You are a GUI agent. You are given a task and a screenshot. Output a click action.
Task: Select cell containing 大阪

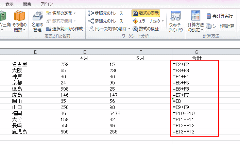35,70
